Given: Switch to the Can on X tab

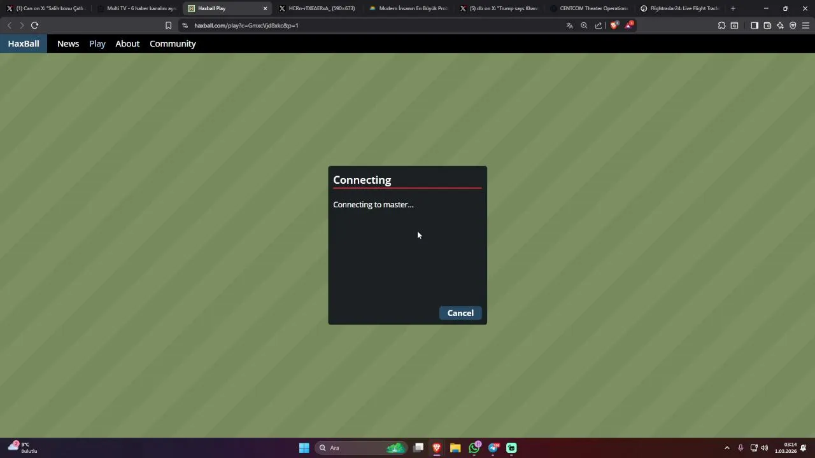Looking at the screenshot, I should (x=45, y=8).
